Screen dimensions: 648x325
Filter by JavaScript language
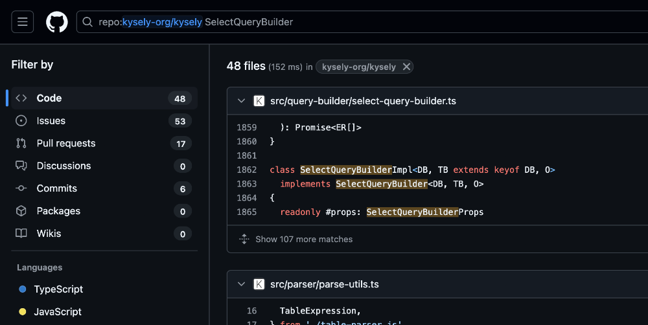(58, 312)
